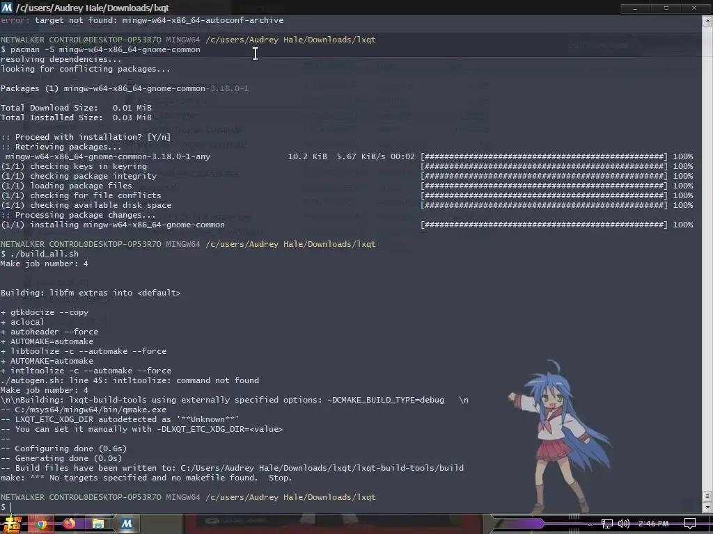
Task: Minimize the terminal window
Action: 635,8
